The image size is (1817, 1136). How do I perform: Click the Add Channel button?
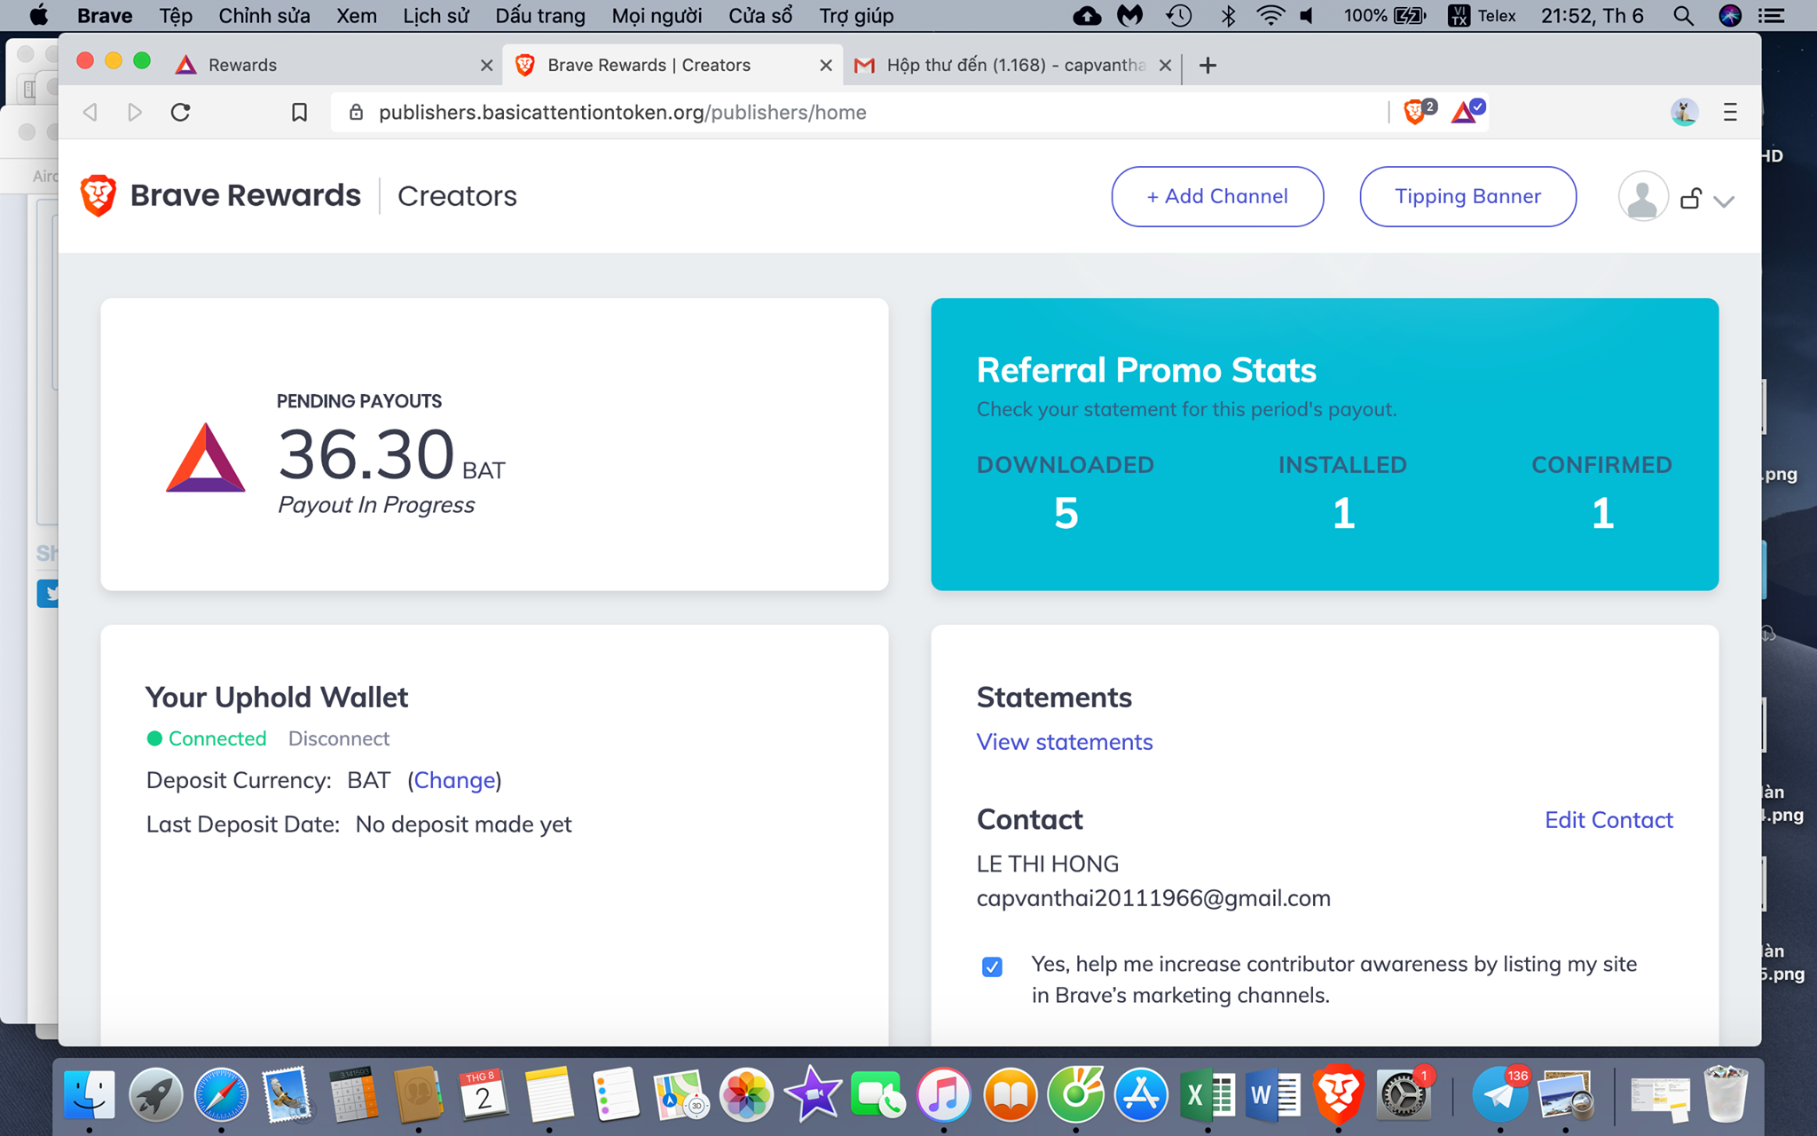1217,197
